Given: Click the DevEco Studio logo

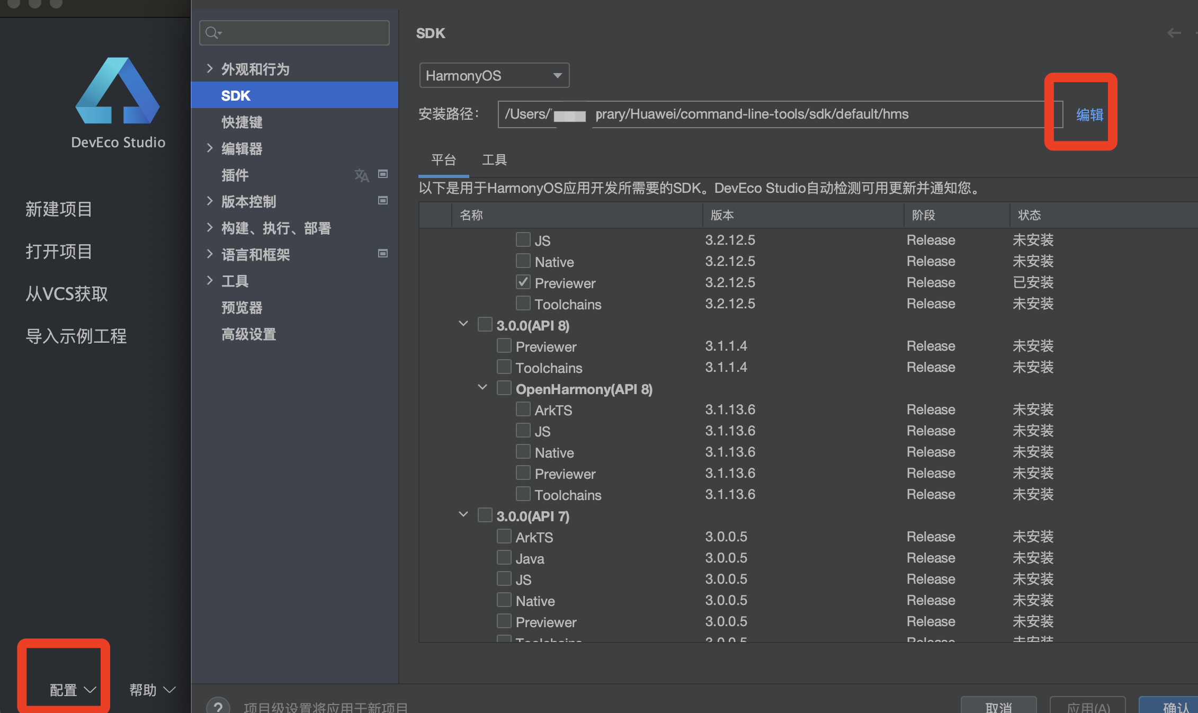Looking at the screenshot, I should point(117,91).
